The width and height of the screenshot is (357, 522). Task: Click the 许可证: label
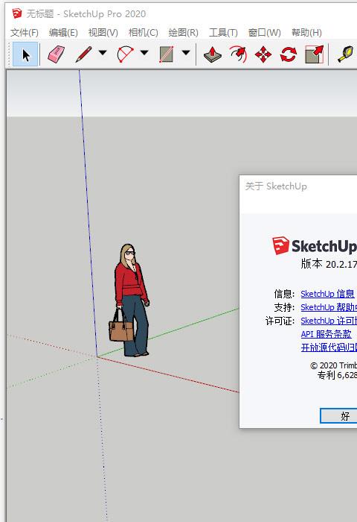280,321
